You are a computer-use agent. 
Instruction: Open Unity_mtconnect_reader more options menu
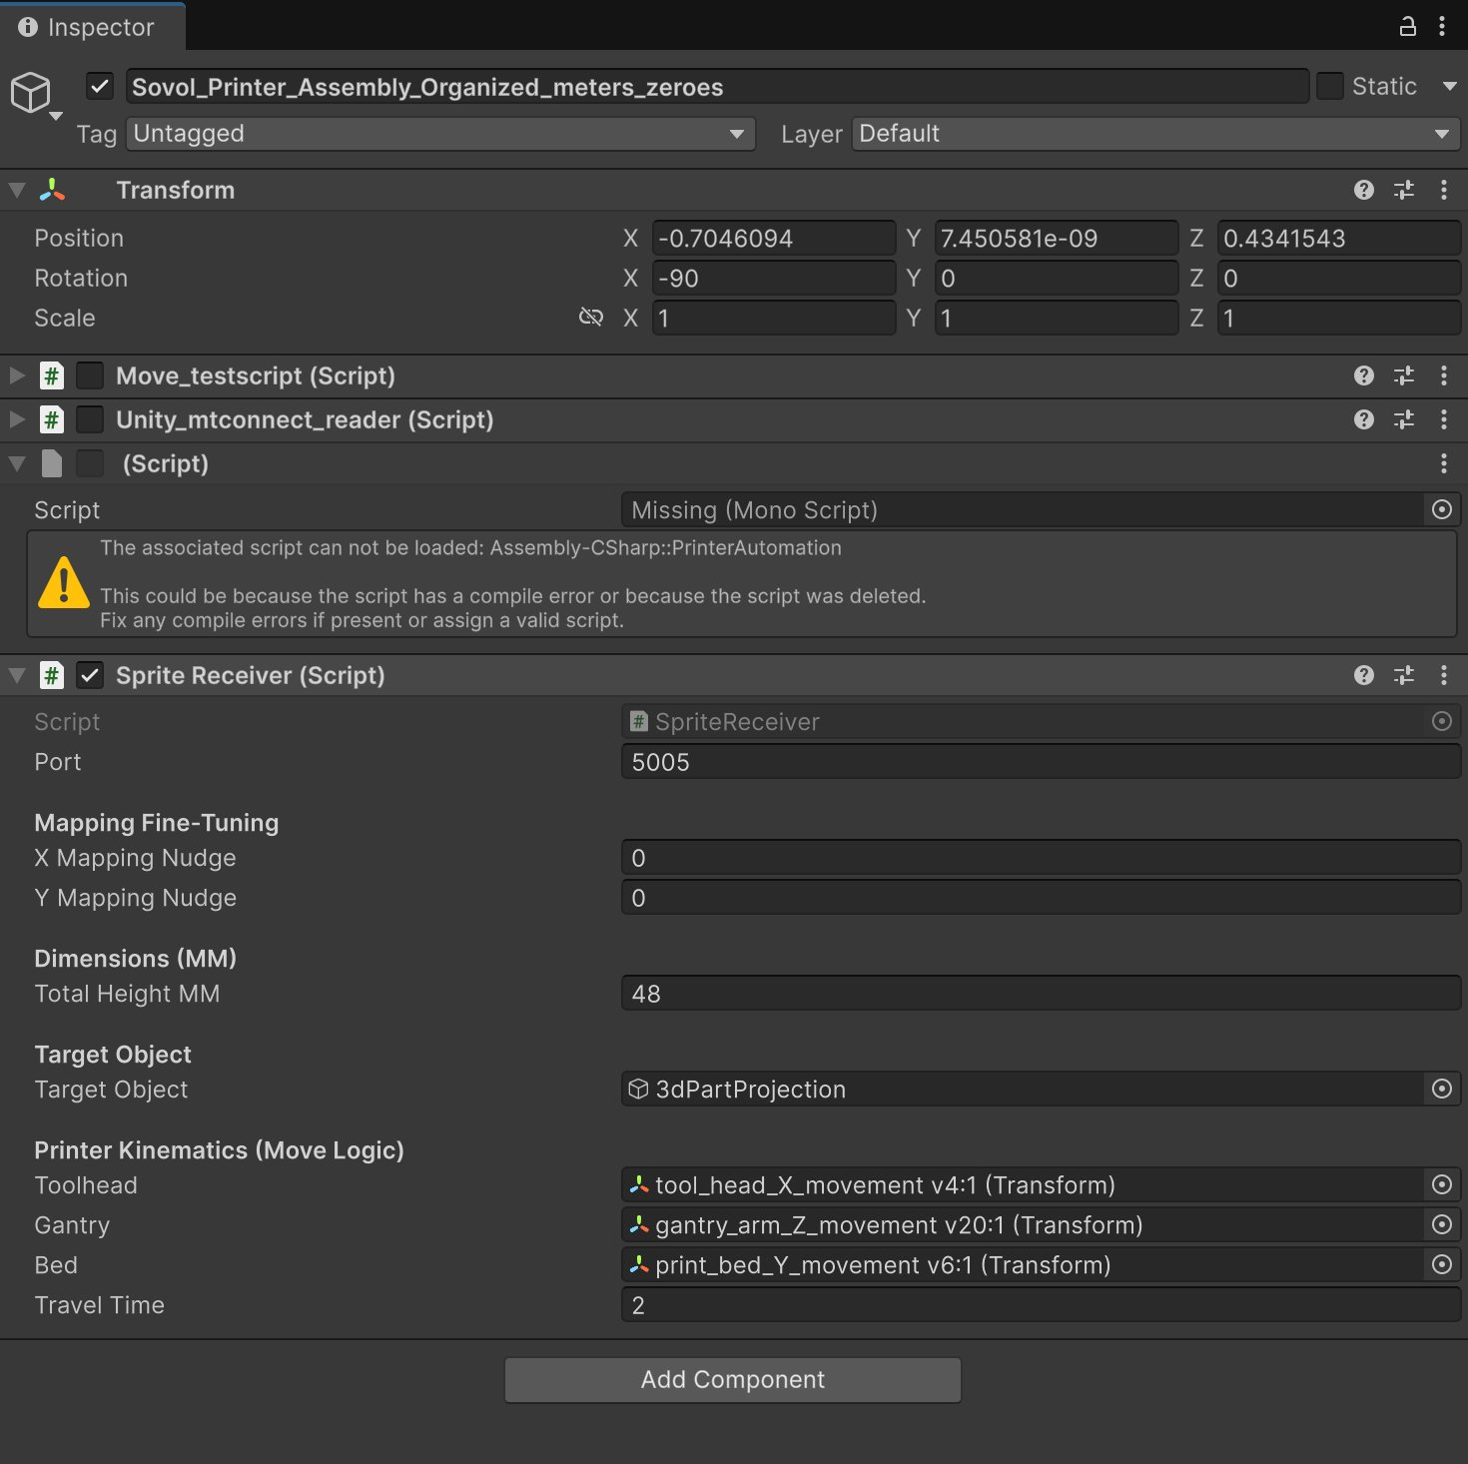(1444, 419)
